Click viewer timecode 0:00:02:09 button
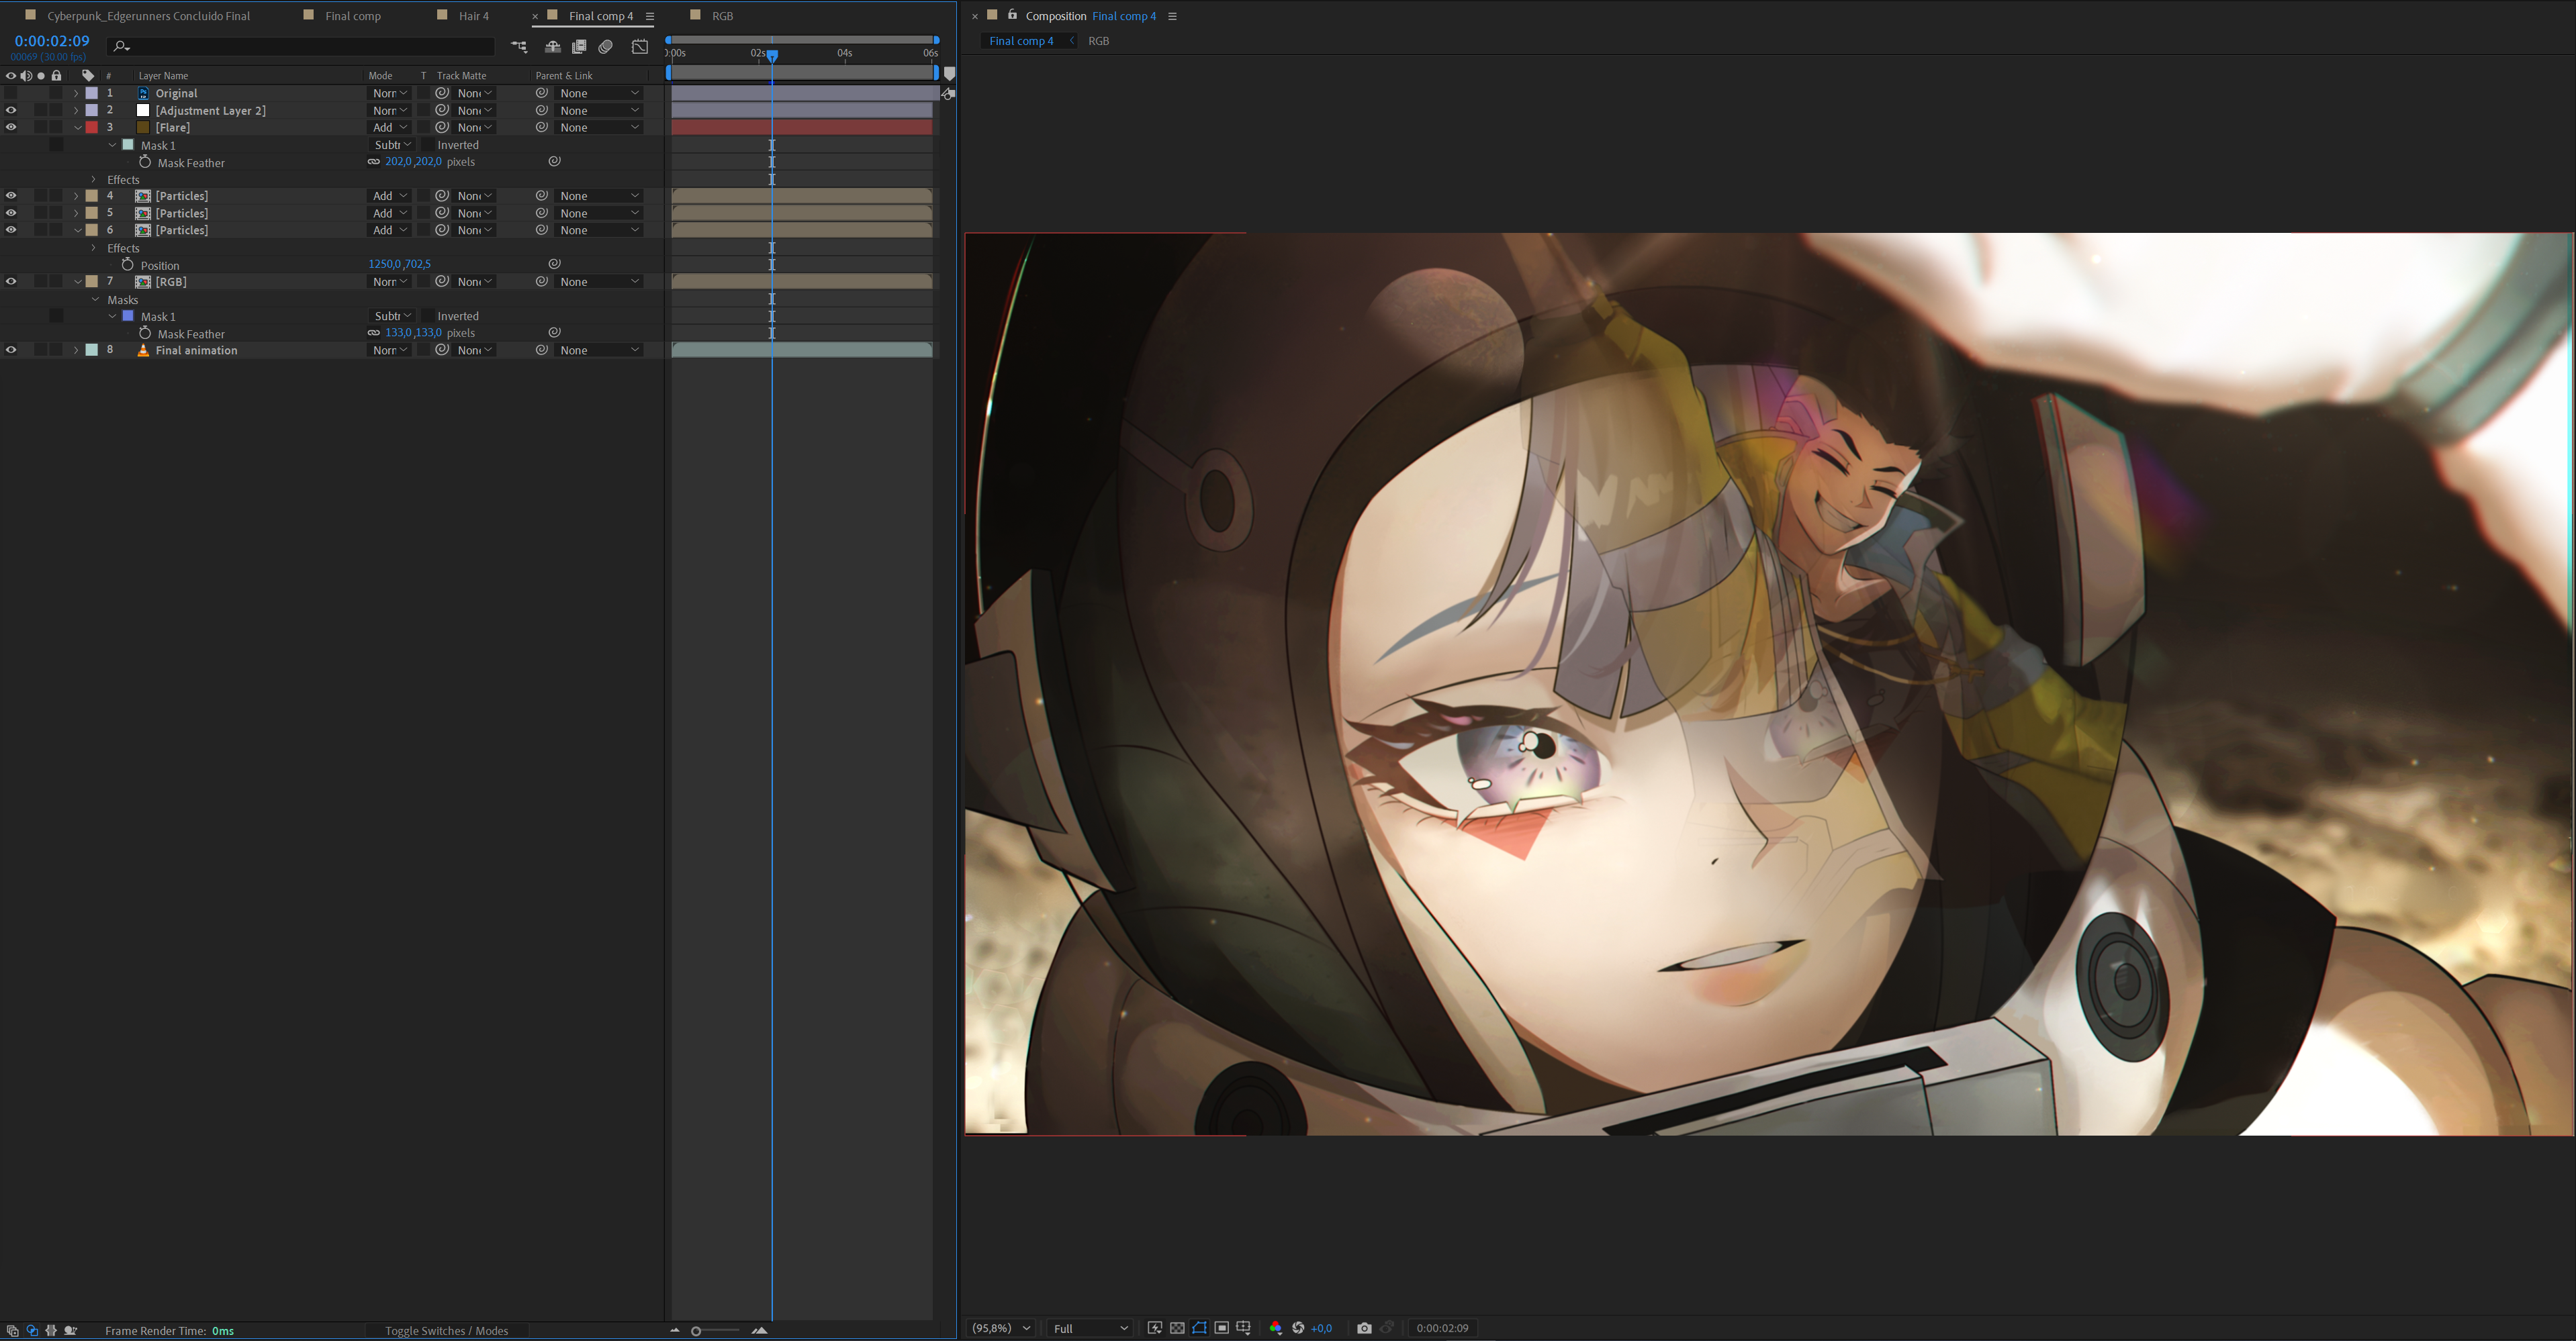The image size is (2576, 1341). (x=1442, y=1328)
